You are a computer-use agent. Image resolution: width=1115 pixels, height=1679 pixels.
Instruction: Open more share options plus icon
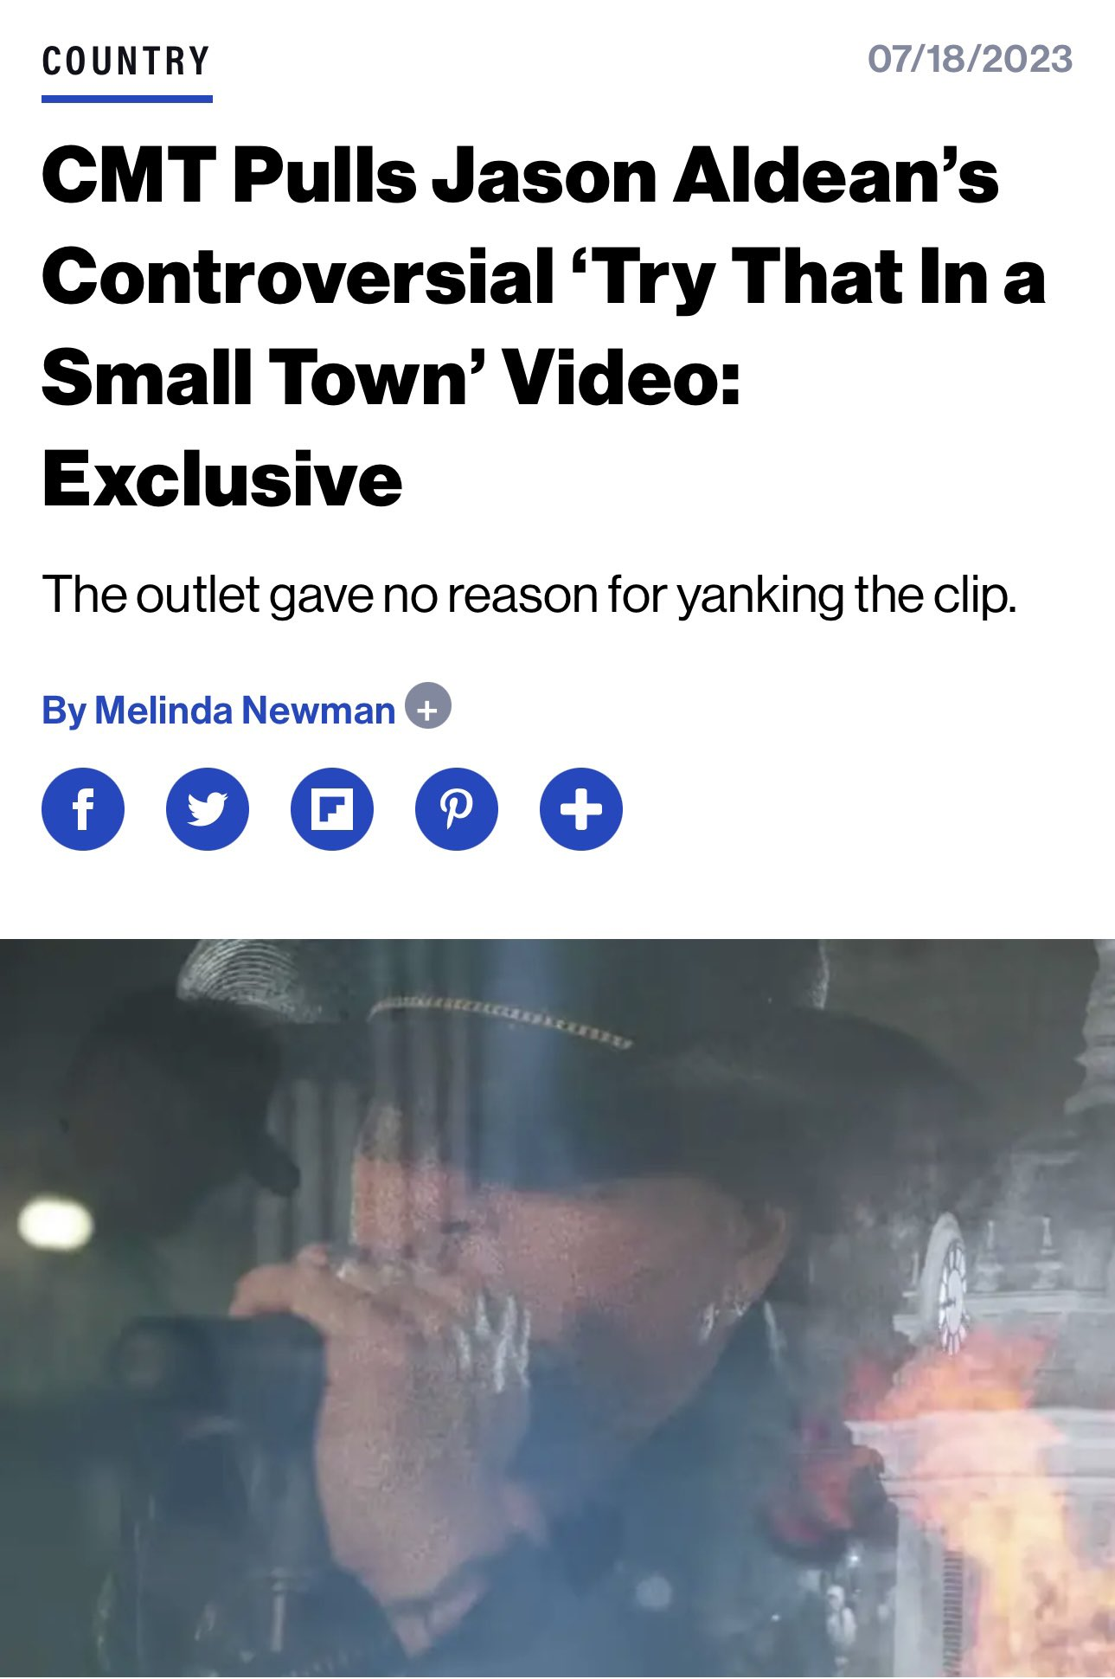pos(581,809)
